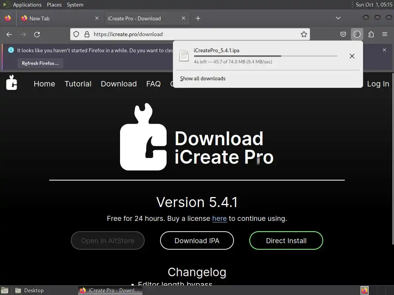This screenshot has height=295, width=394.
Task: Click the large iCreate Pro wrench logo
Action: click(143, 137)
